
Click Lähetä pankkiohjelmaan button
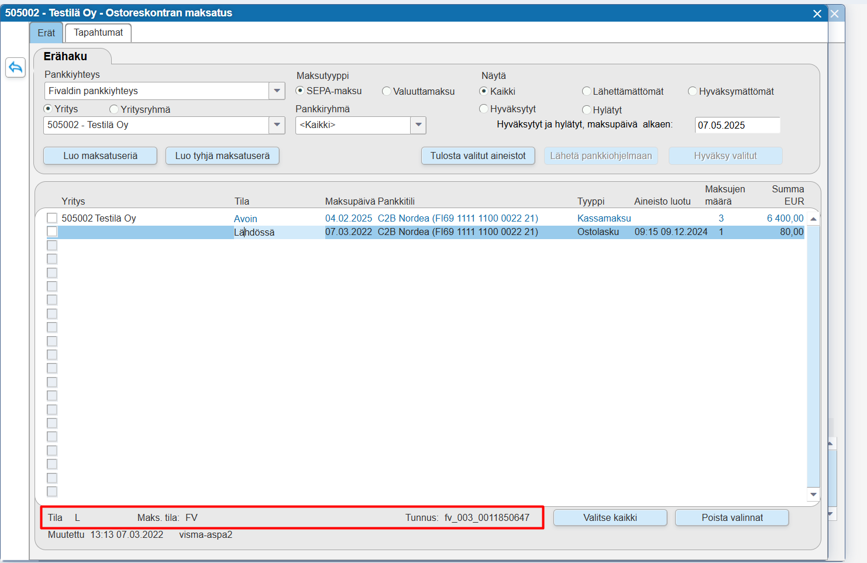pyautogui.click(x=601, y=156)
